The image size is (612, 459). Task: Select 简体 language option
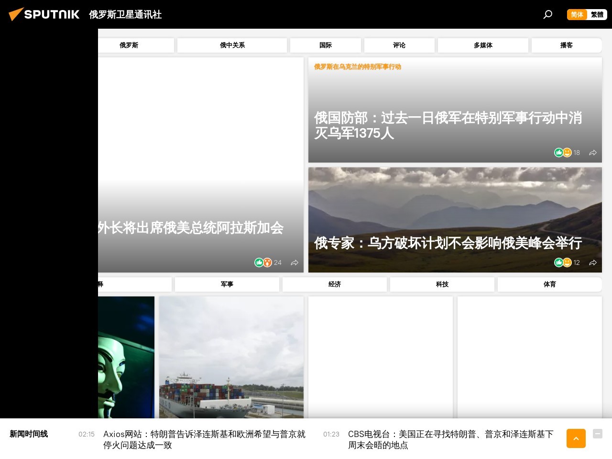click(x=577, y=14)
